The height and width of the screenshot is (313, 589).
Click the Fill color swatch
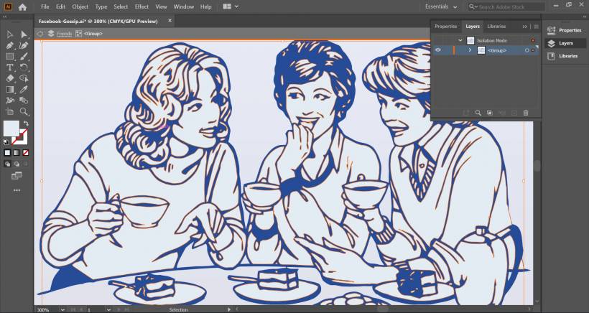pyautogui.click(x=11, y=129)
